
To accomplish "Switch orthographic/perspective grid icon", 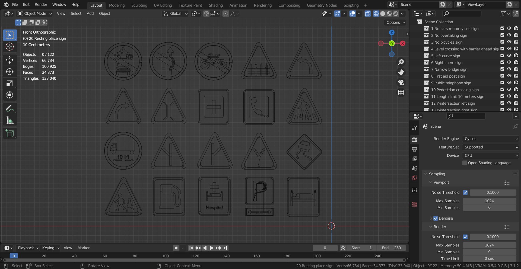I will [401, 92].
